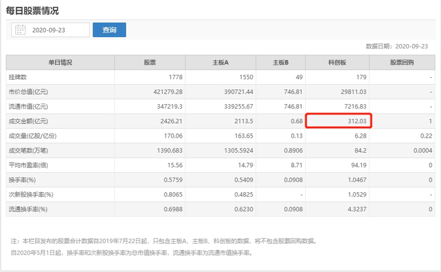Select the 成交金额(亿元) row label
The height and width of the screenshot is (272, 441).
[28, 121]
